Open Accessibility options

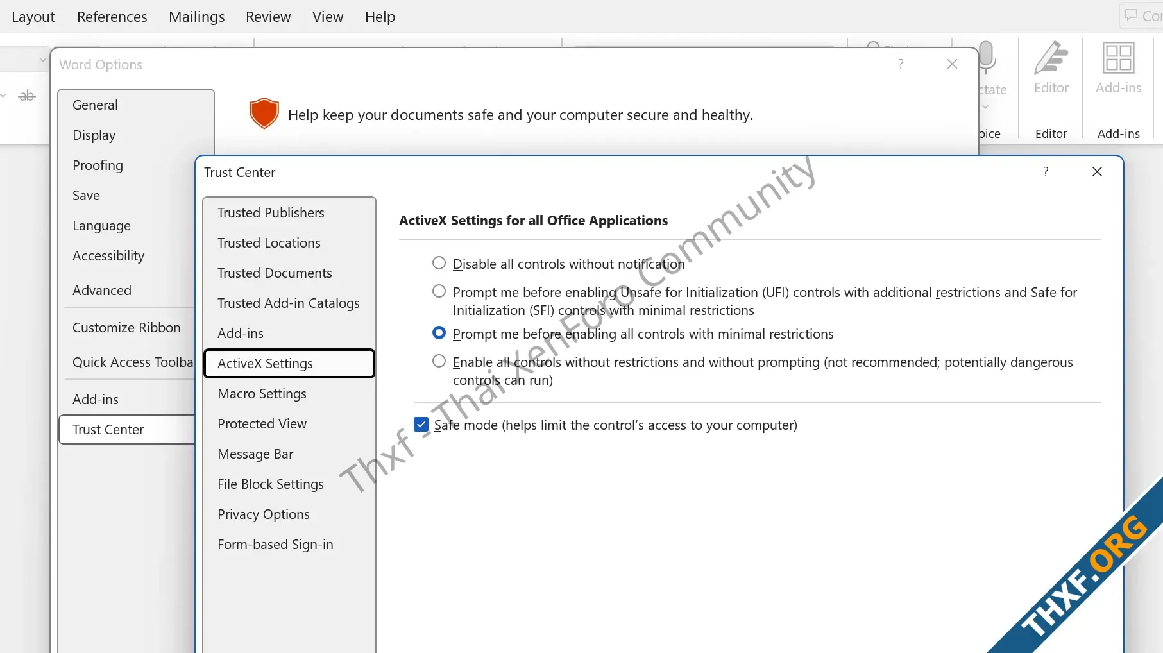pyautogui.click(x=127, y=255)
